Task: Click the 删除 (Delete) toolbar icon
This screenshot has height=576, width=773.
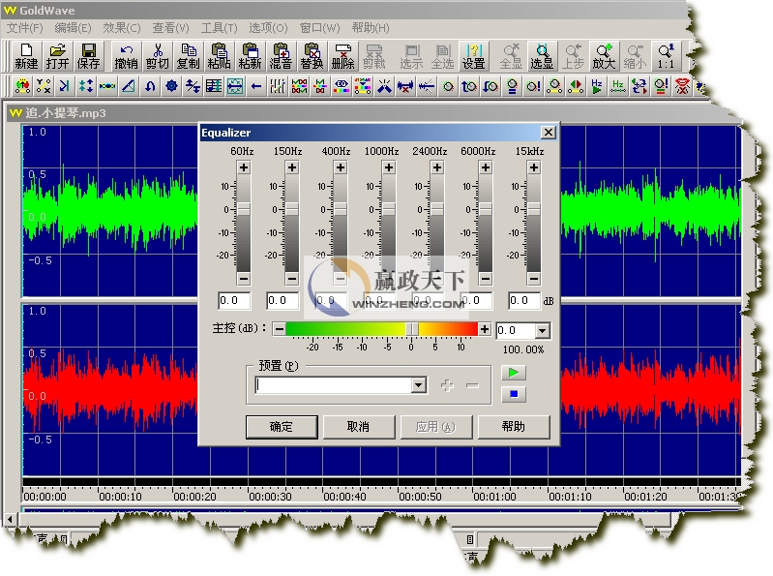Action: (342, 56)
